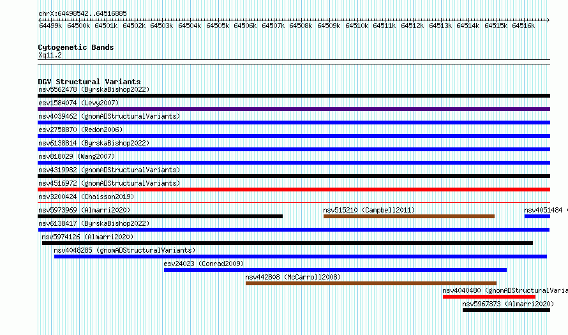
Task: Select the red nsv4040480 variant bar
Action: coord(489,297)
